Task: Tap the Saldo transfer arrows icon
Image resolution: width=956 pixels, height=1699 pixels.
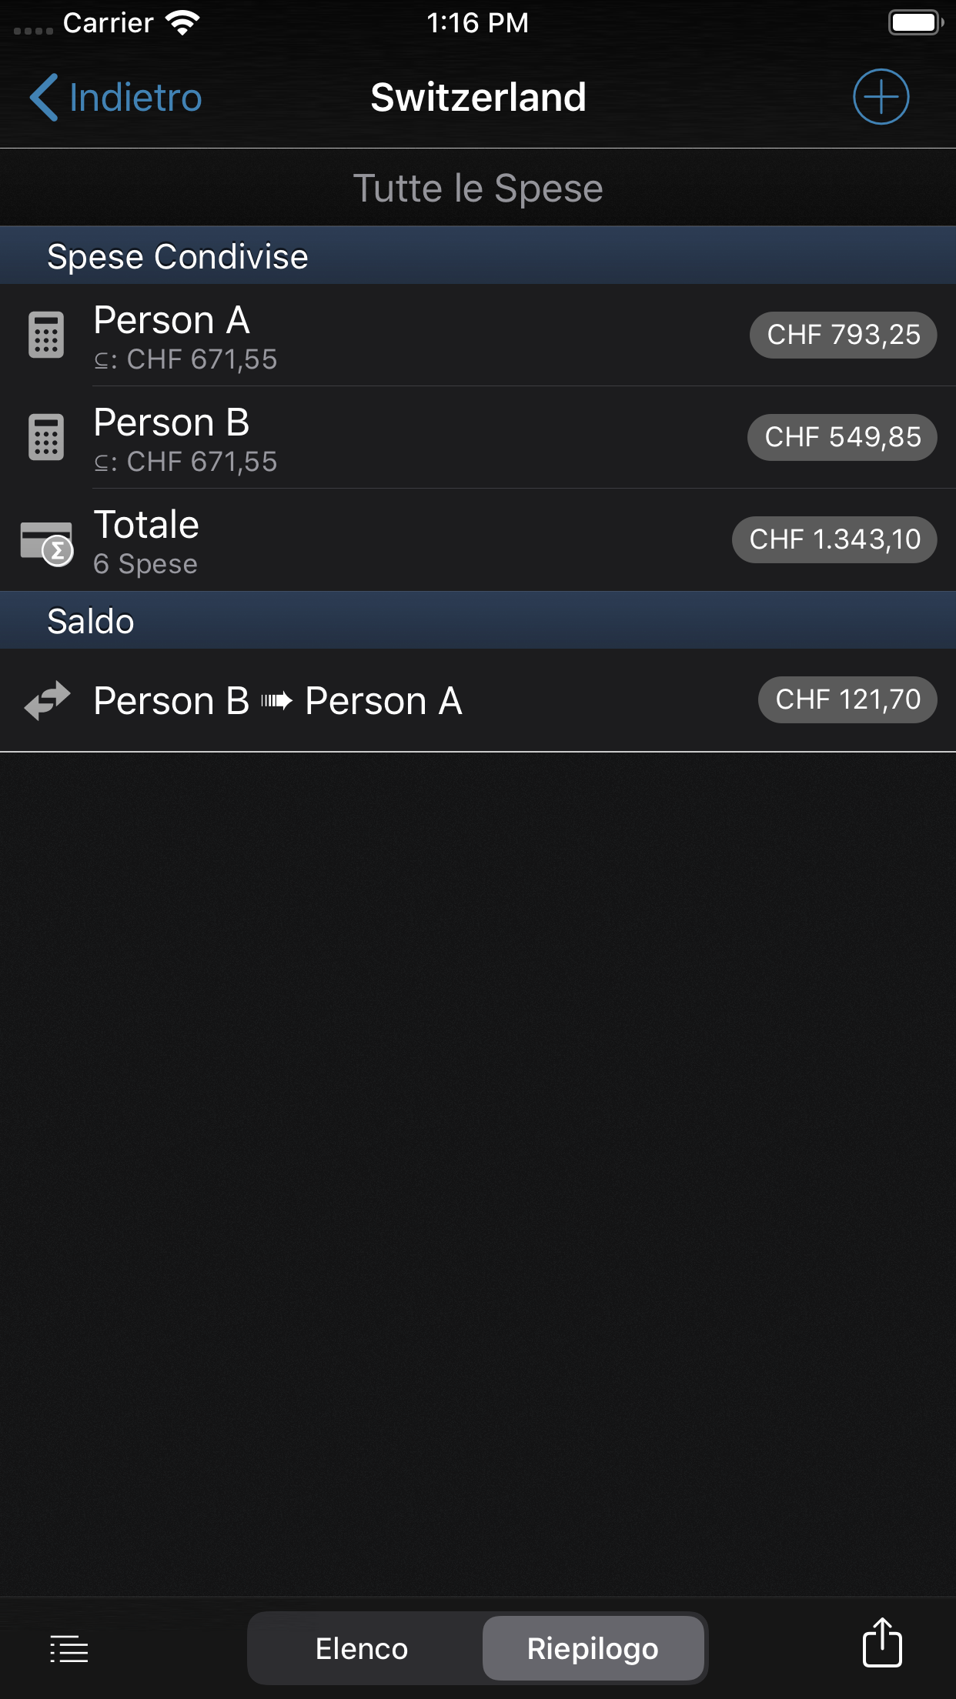Action: click(48, 700)
